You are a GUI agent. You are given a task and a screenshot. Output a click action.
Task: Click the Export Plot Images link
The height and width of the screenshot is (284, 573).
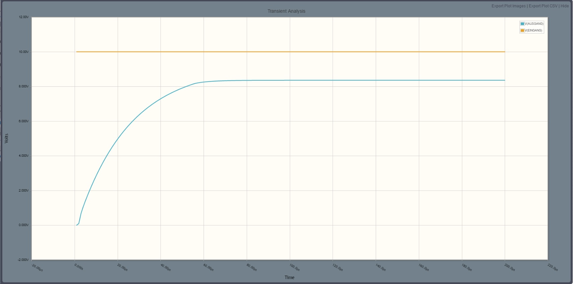508,6
